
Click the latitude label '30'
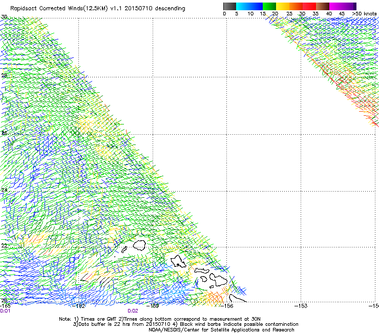pyautogui.click(x=4, y=17)
